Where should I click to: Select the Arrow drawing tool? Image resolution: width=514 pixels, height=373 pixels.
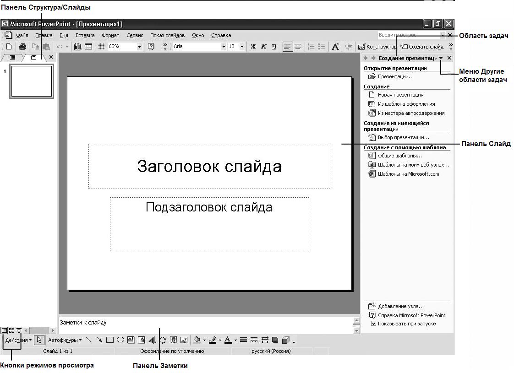click(99, 340)
